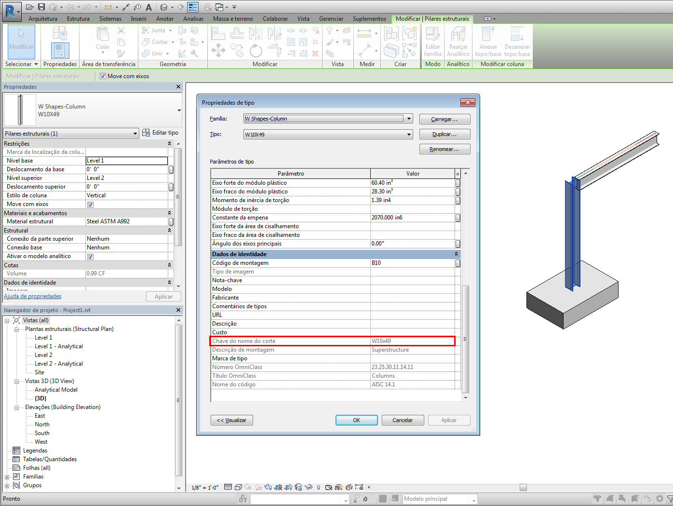Viewport: 673px width, 506px height.
Task: Open the Revit application menu button
Action: [x=11, y=11]
